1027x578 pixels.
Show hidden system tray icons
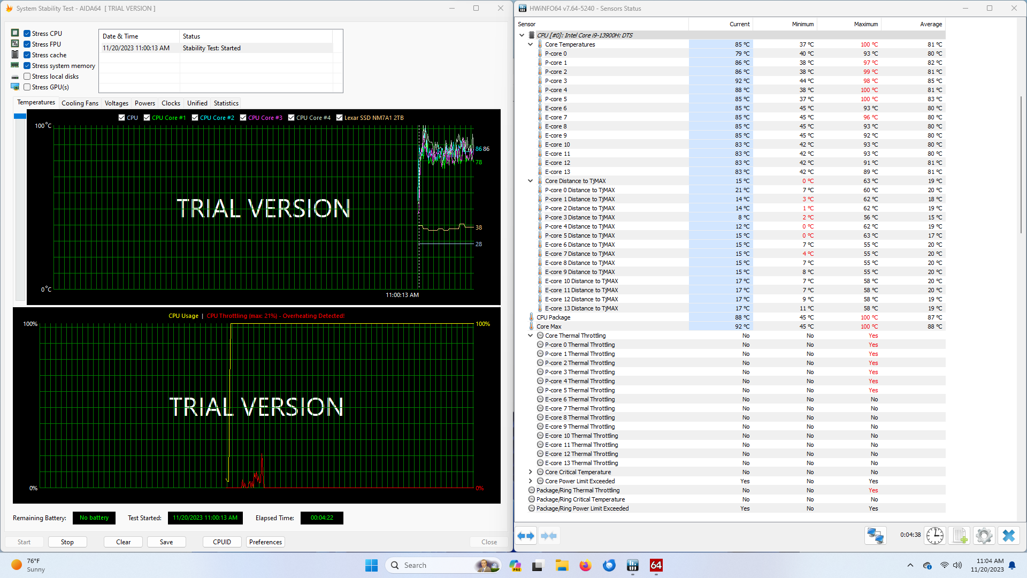pyautogui.click(x=910, y=565)
